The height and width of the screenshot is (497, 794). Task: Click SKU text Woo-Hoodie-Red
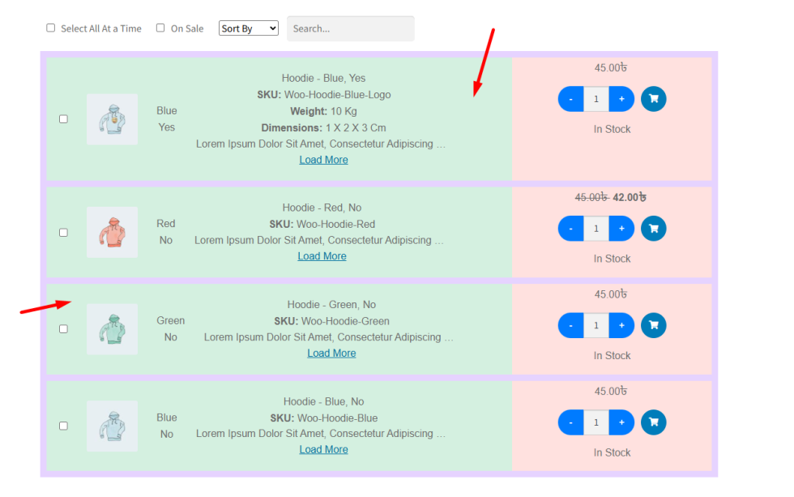coord(335,225)
